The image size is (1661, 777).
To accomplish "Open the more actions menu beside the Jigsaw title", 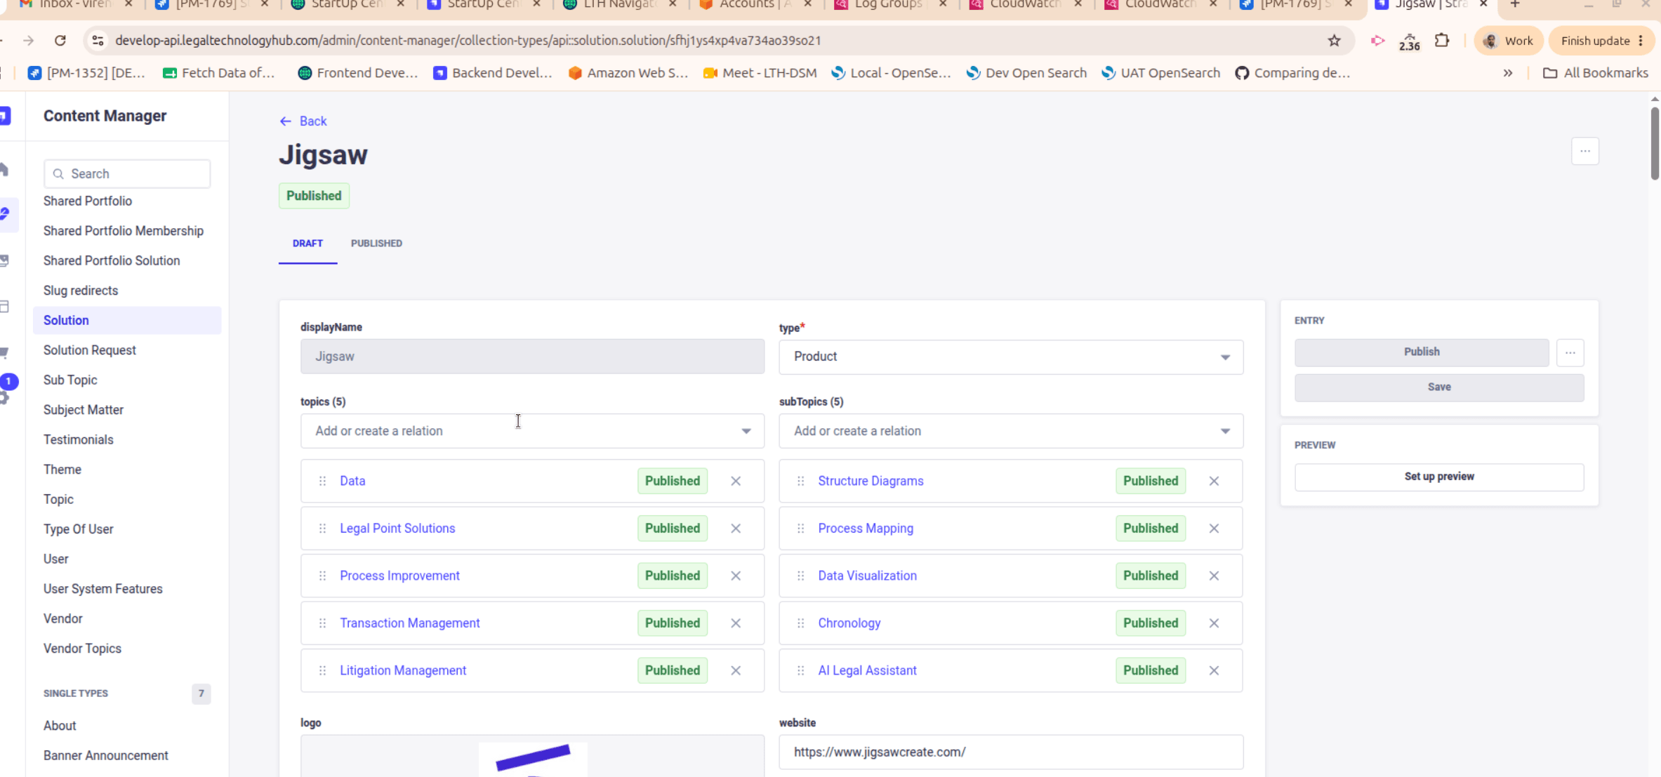I will point(1584,151).
